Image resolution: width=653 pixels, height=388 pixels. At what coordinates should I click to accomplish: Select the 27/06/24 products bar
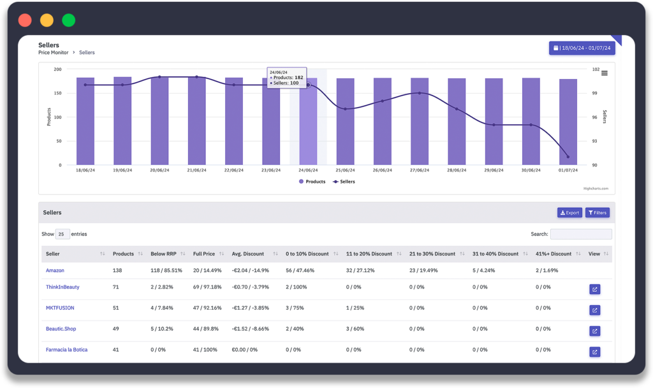tap(420, 122)
